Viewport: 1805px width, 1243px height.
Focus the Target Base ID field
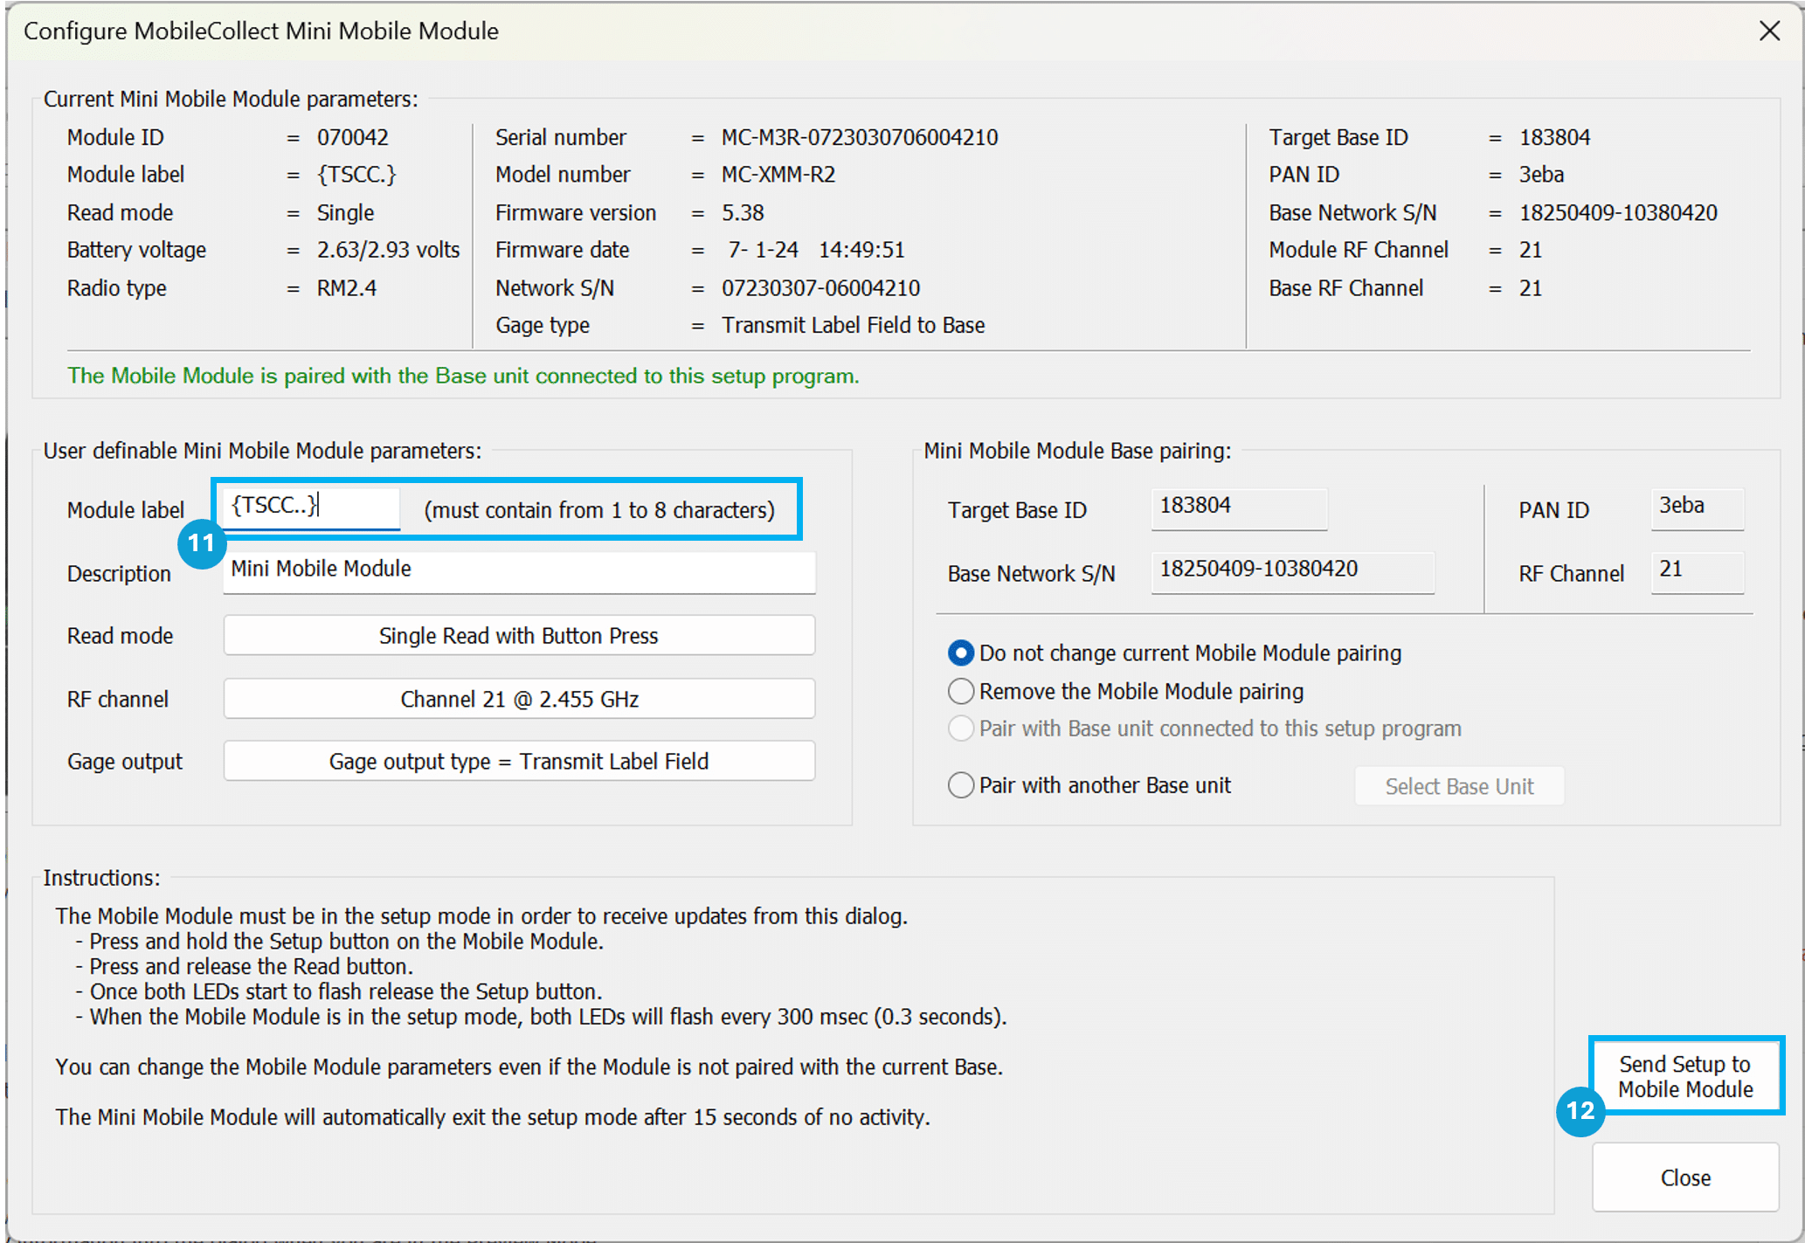1237,508
